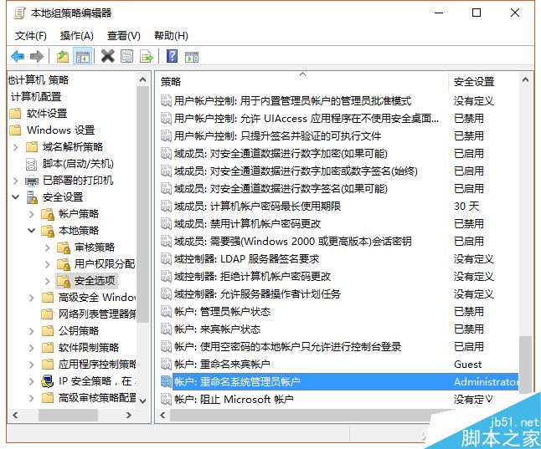This screenshot has width=541, height=449.
Task: Select 公钥策略 in the tree
Action: click(79, 330)
